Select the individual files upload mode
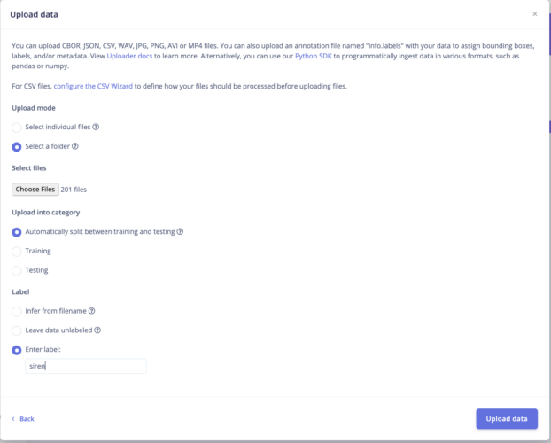 (17, 128)
